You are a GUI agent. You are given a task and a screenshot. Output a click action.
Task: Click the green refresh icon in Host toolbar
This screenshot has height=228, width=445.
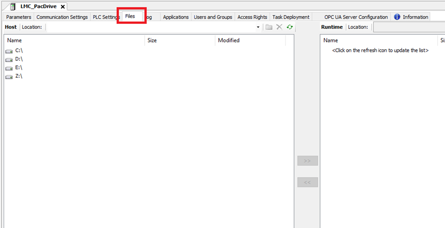[290, 27]
